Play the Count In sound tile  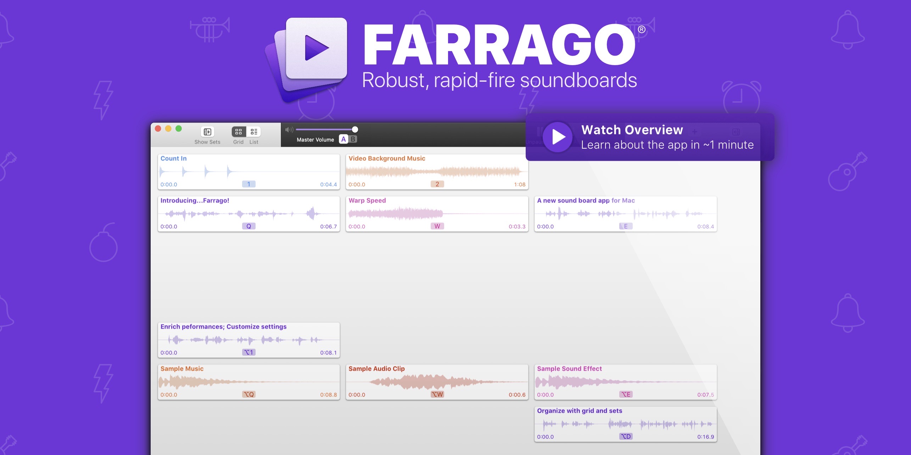pyautogui.click(x=248, y=172)
